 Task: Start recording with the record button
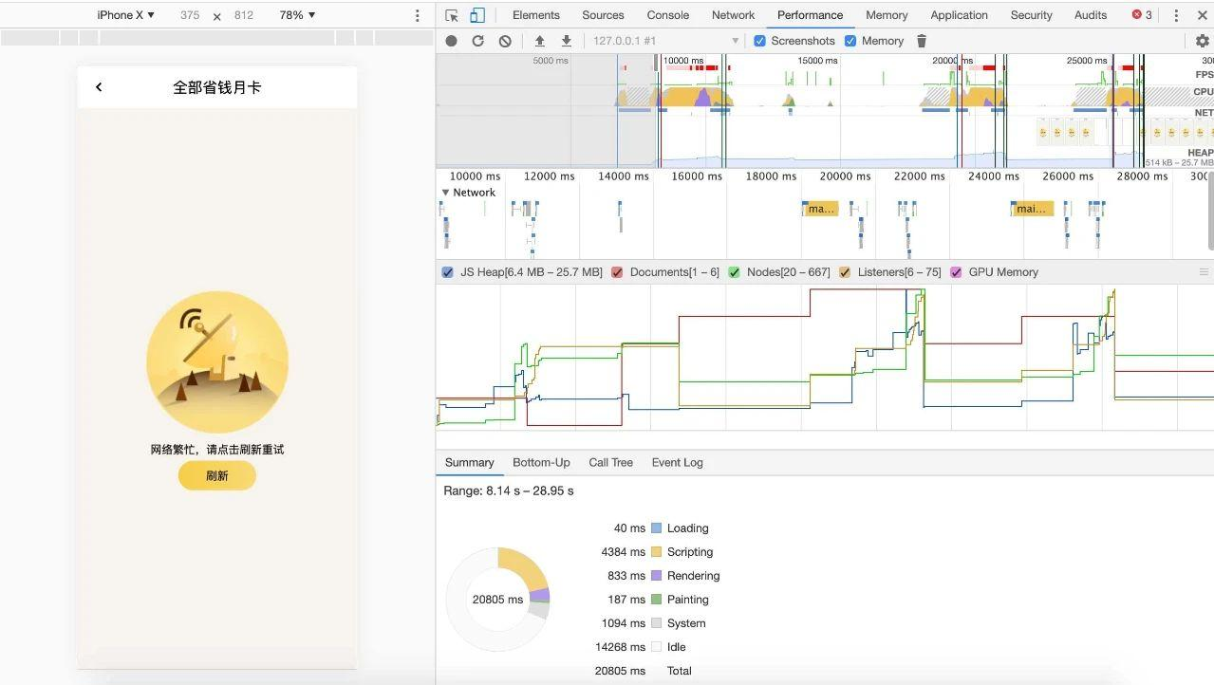452,41
